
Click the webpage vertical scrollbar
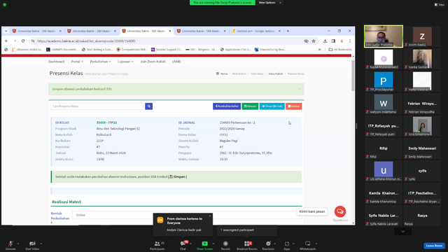click(x=353, y=76)
